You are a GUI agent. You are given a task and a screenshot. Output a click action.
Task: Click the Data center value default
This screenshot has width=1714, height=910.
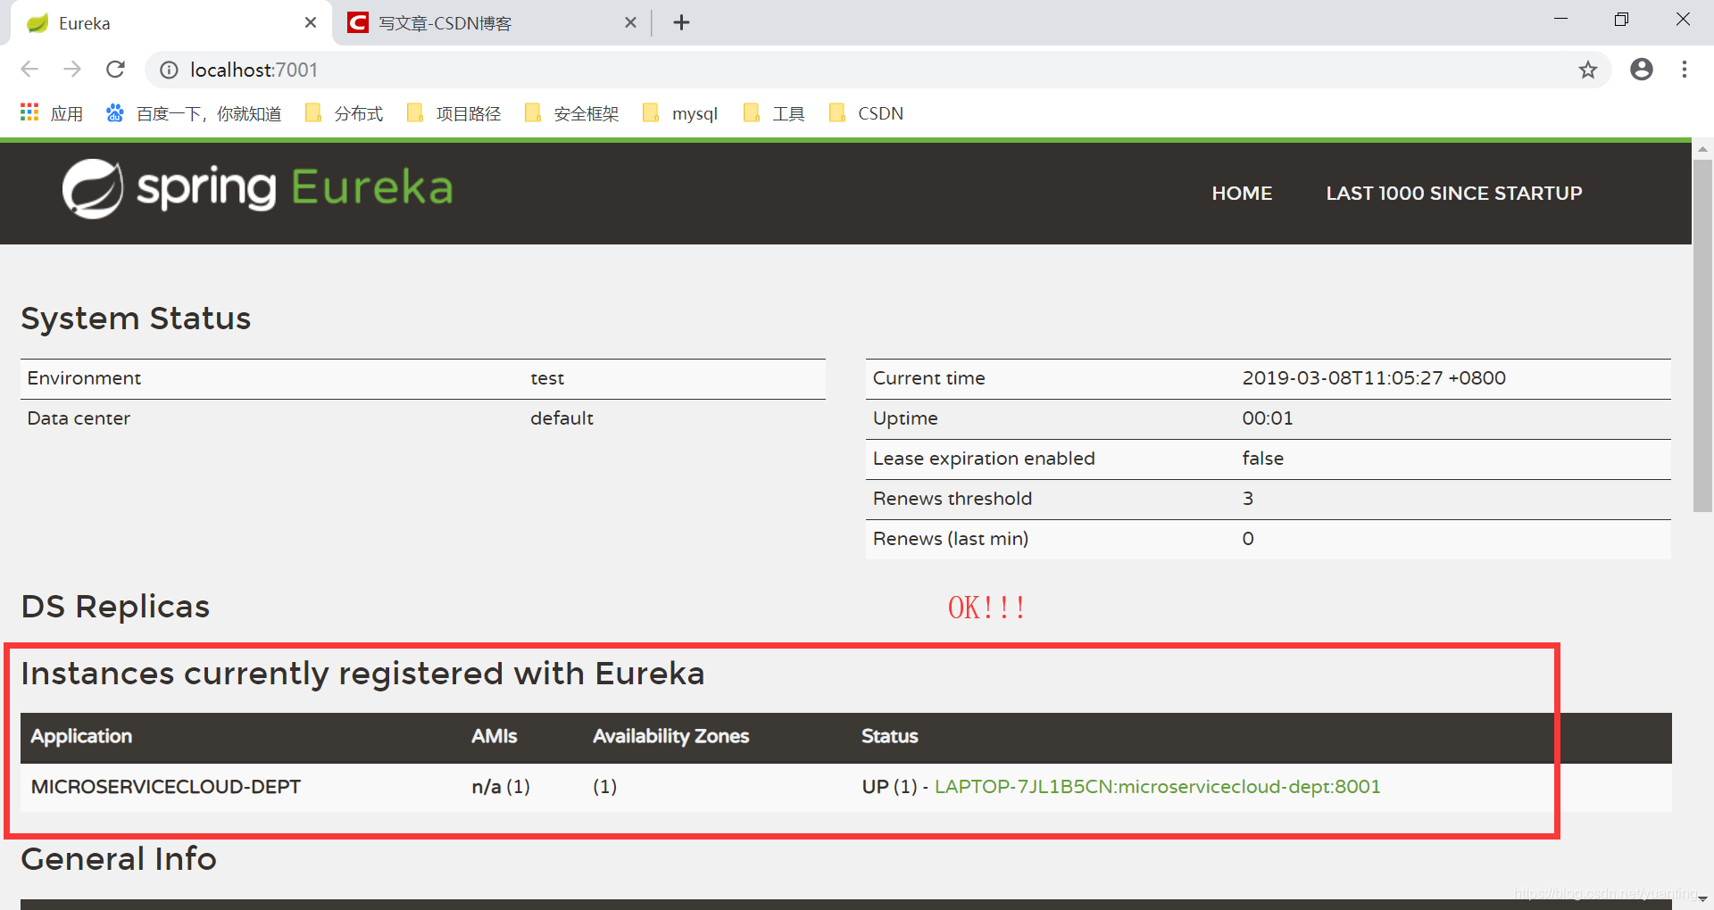(x=562, y=418)
